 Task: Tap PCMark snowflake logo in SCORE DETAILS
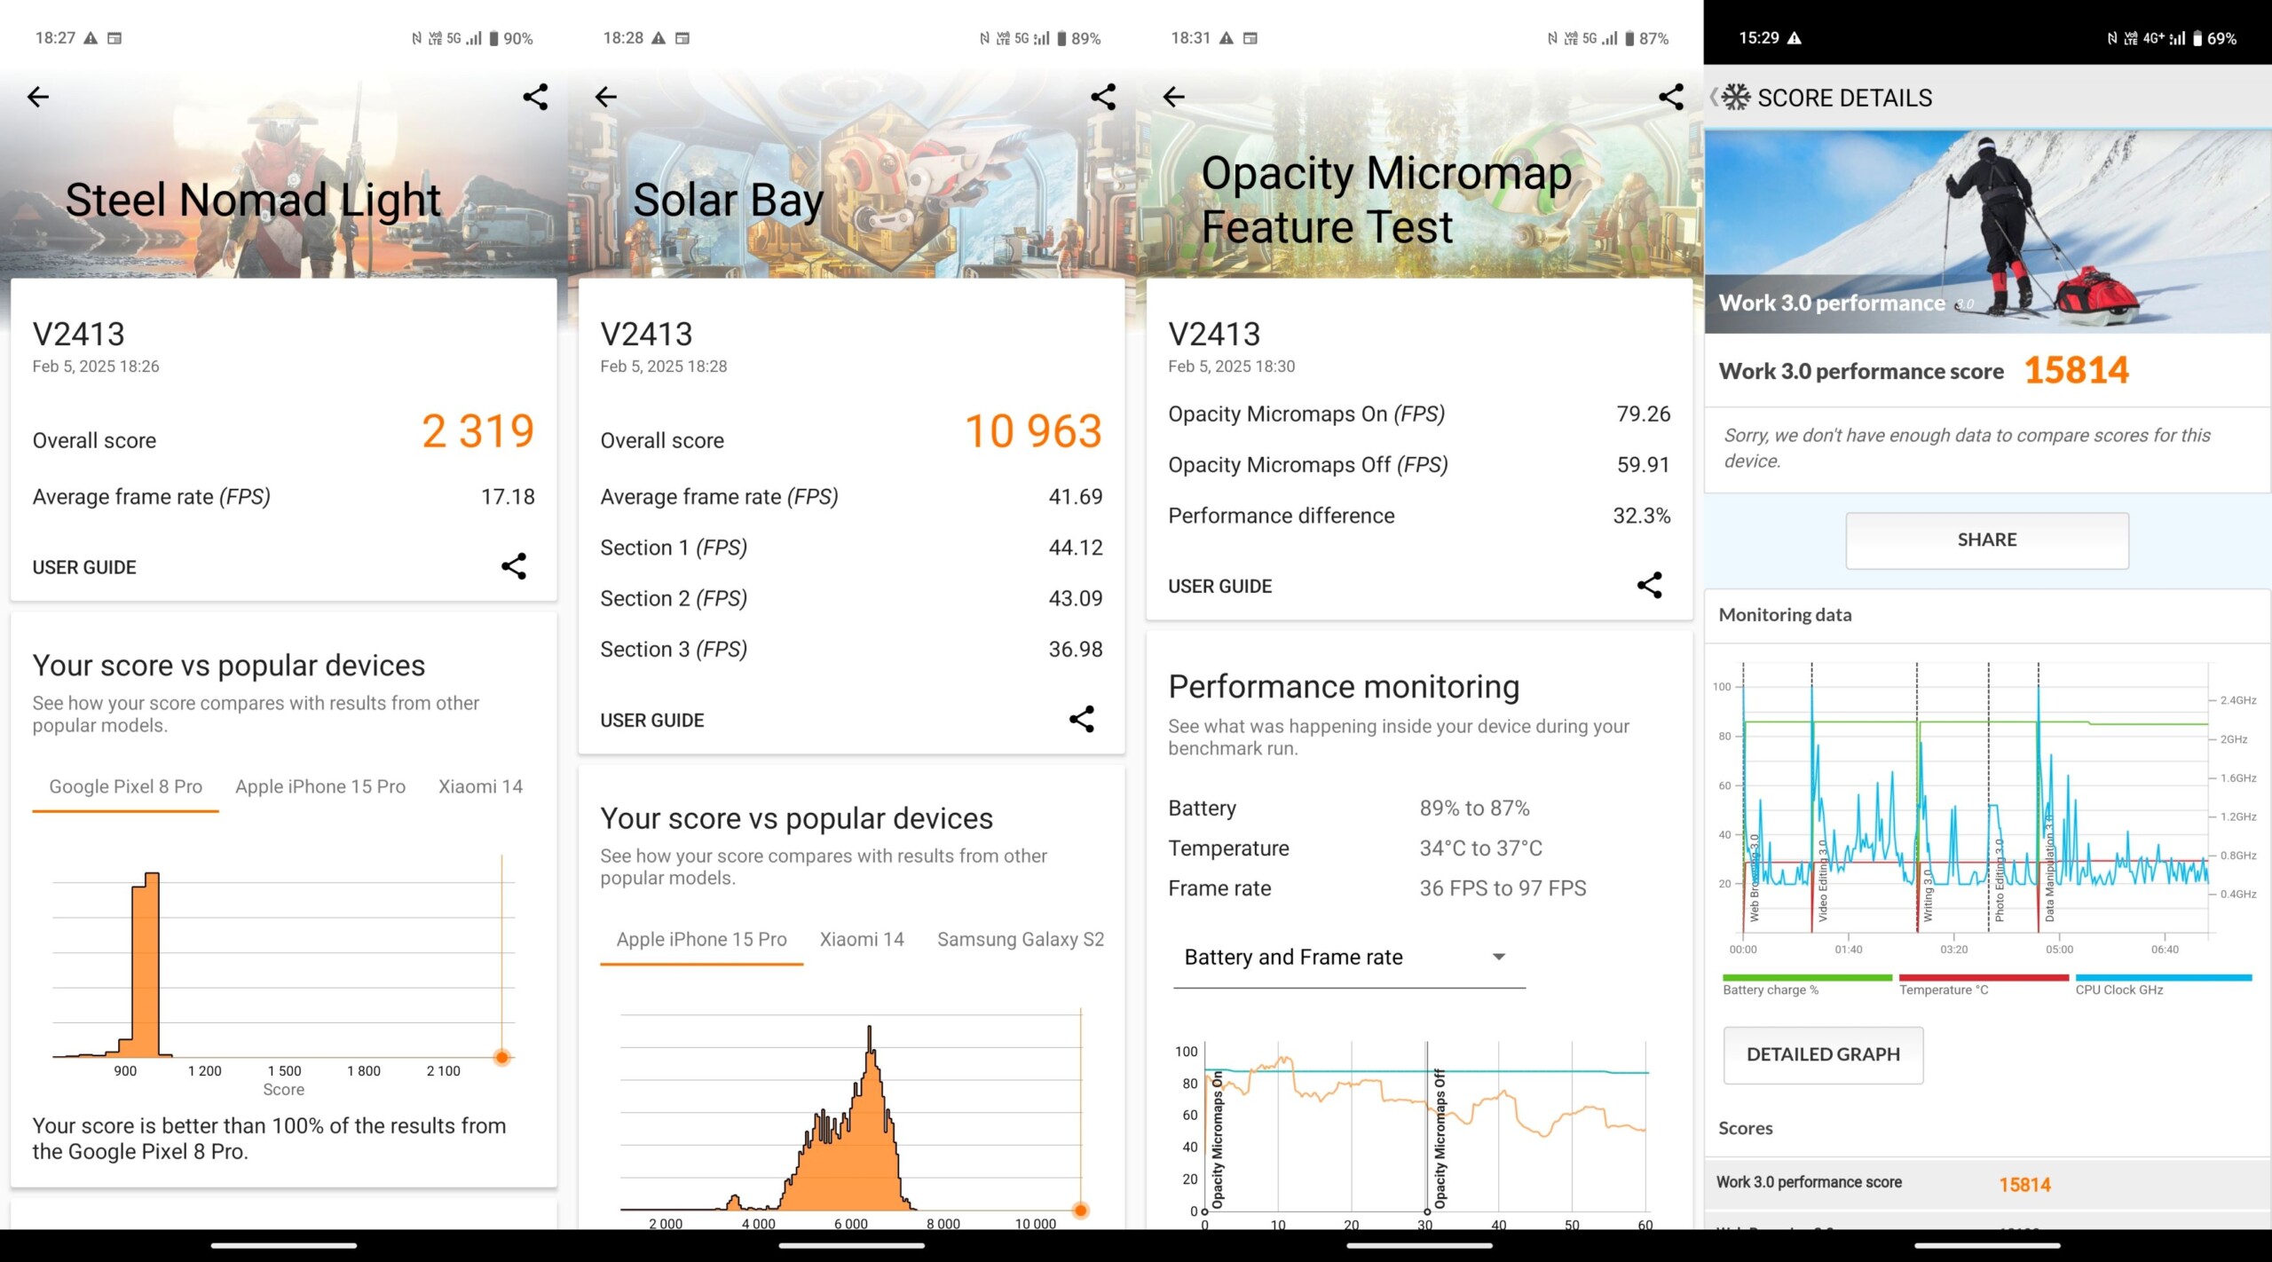pos(1736,97)
